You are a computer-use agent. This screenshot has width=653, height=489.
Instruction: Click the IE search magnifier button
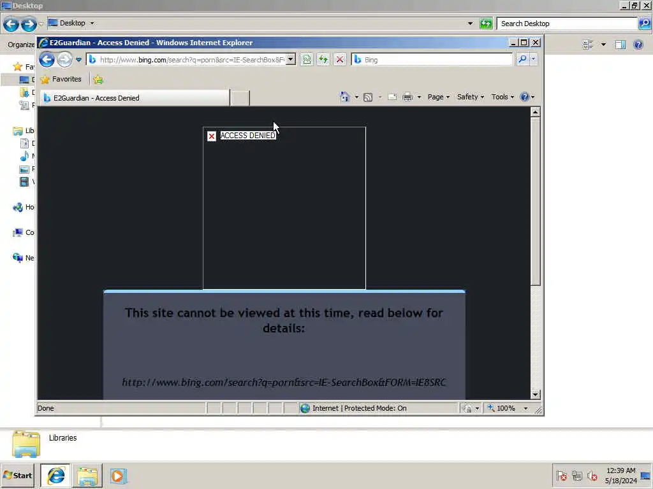point(522,59)
